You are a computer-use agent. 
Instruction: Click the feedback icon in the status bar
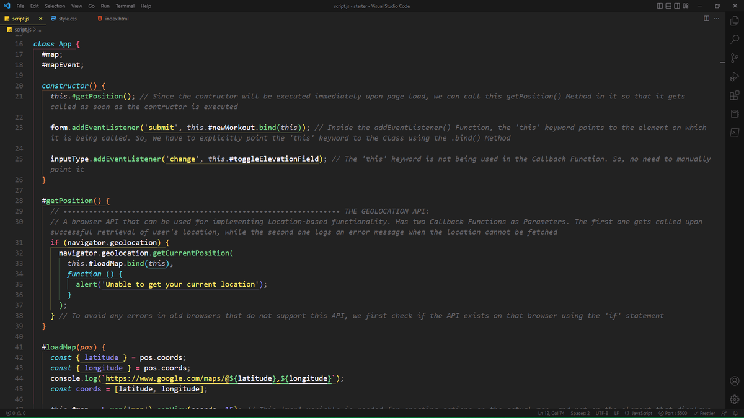[x=724, y=413]
